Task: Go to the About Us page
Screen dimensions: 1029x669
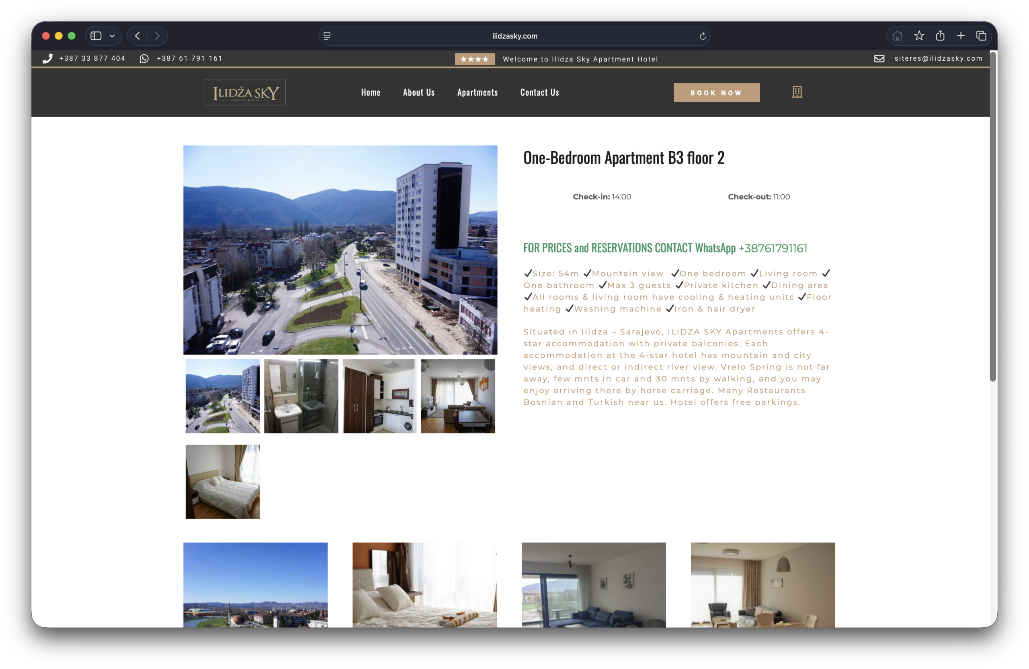Action: coord(418,92)
